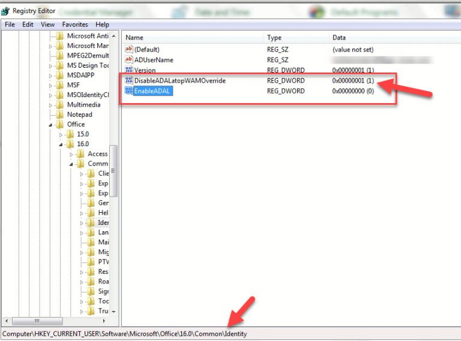This screenshot has width=461, height=341.
Task: Open the Edit menu
Action: pyautogui.click(x=28, y=25)
